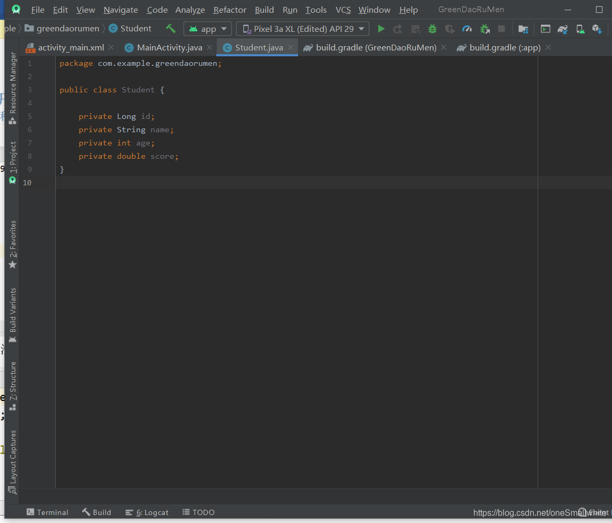
Task: Run app with coverage shield icon
Action: 449,29
